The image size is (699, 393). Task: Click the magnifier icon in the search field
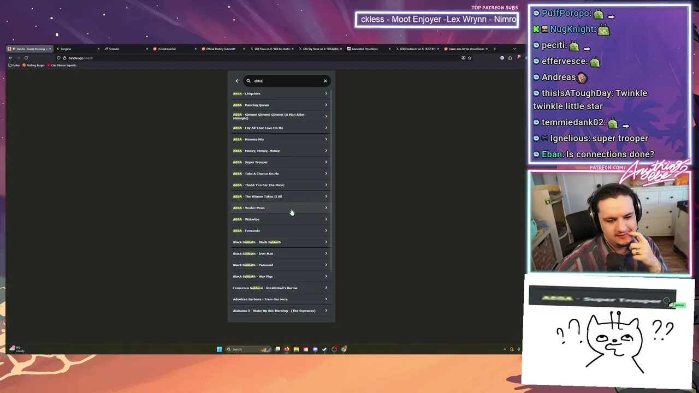click(248, 81)
